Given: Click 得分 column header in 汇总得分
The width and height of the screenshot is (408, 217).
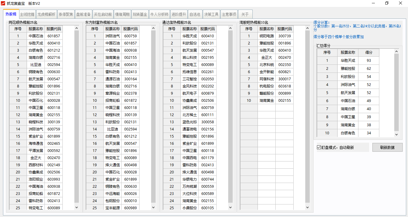Looking at the screenshot, I should tap(369, 53).
